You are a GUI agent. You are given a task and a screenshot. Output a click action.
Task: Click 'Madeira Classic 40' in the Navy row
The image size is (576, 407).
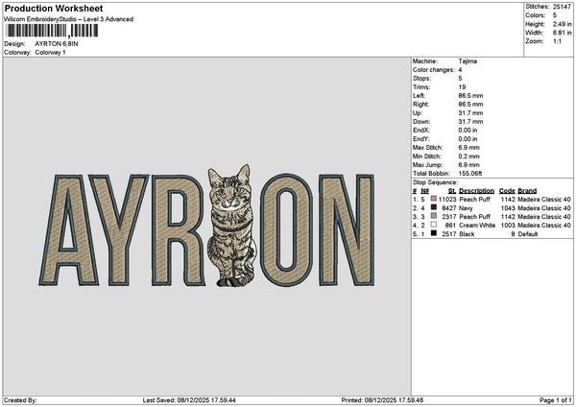pos(544,208)
